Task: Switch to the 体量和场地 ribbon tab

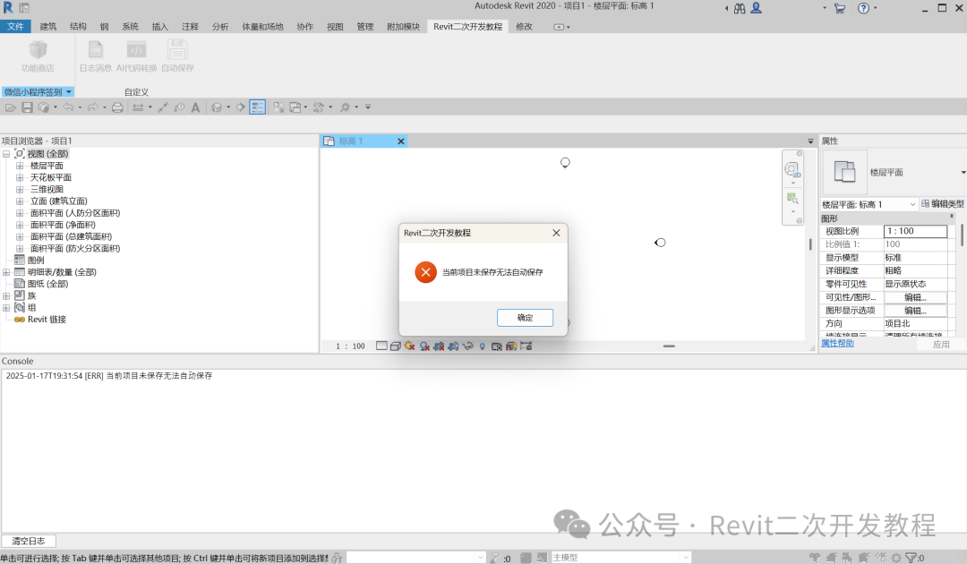Action: click(x=262, y=27)
